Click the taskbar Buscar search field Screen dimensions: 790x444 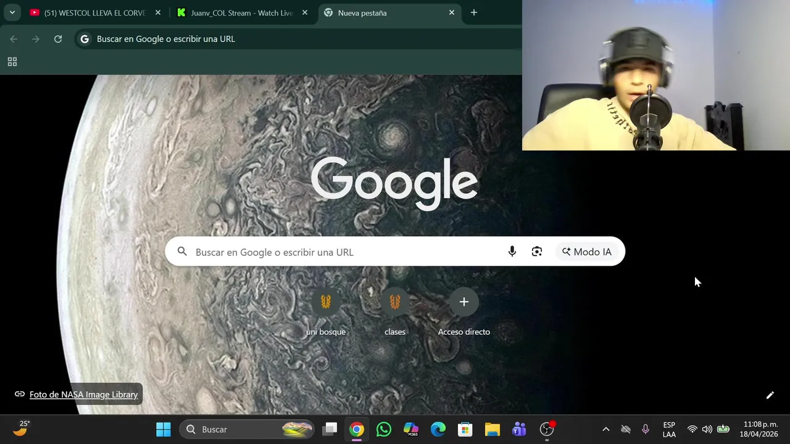(x=247, y=429)
